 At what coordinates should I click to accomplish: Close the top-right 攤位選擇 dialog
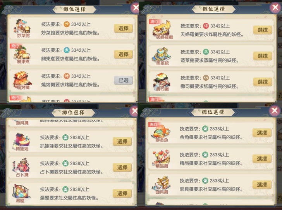[275, 8]
